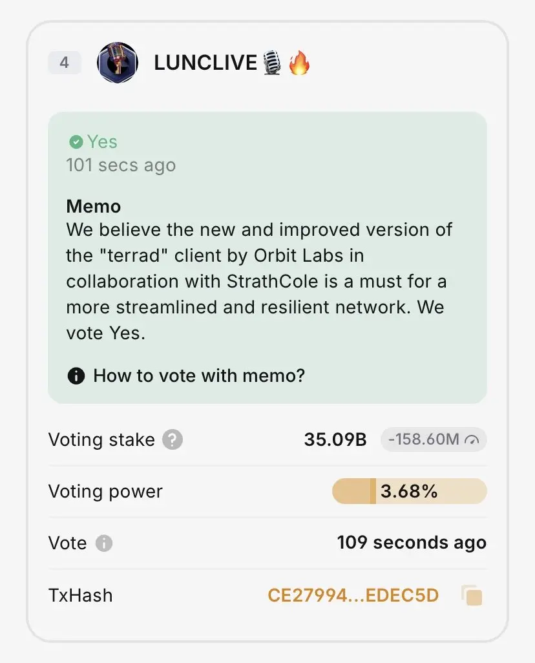Click the 35.09B voting stake value
The width and height of the screenshot is (535, 663).
335,440
